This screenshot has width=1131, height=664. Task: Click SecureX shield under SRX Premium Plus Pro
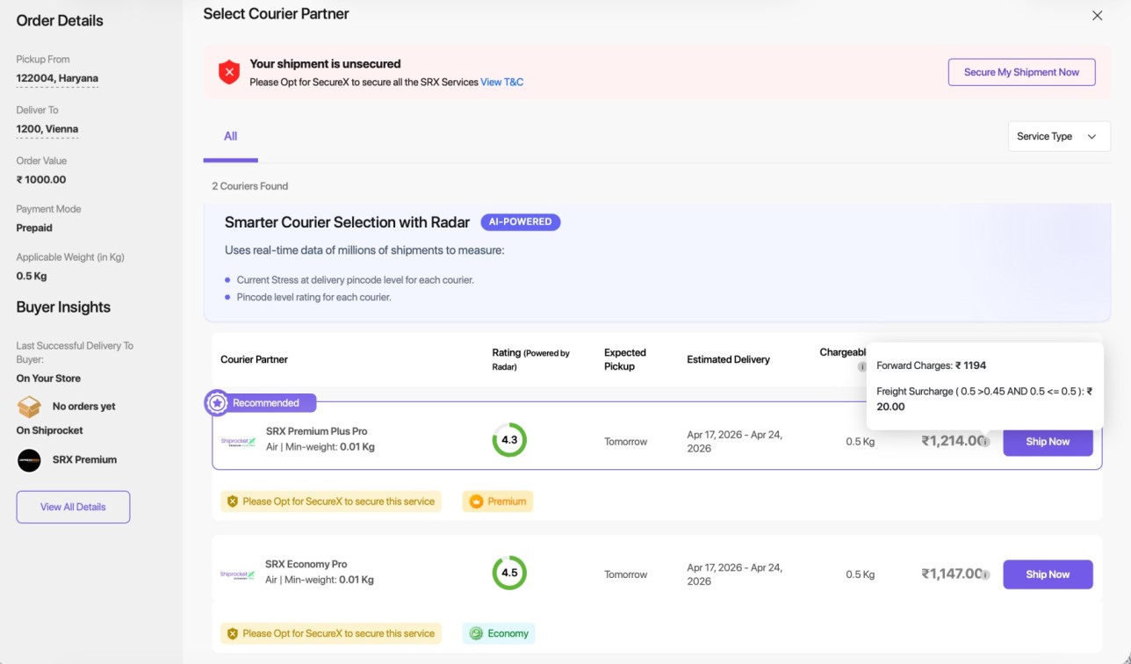pos(232,502)
